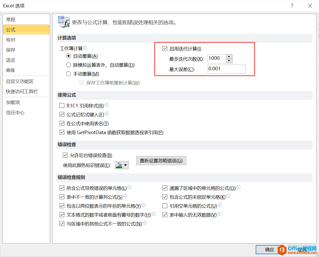Viewport: 319px width, 257px height.
Task: Click info icon beside 与区域中的其他公式不一致的公式
Action: click(x=145, y=223)
